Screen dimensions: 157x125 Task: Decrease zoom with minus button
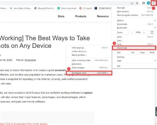pos(132,32)
